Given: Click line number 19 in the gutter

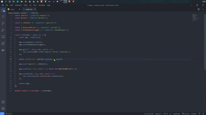Looking at the screenshot, I should [11, 59].
